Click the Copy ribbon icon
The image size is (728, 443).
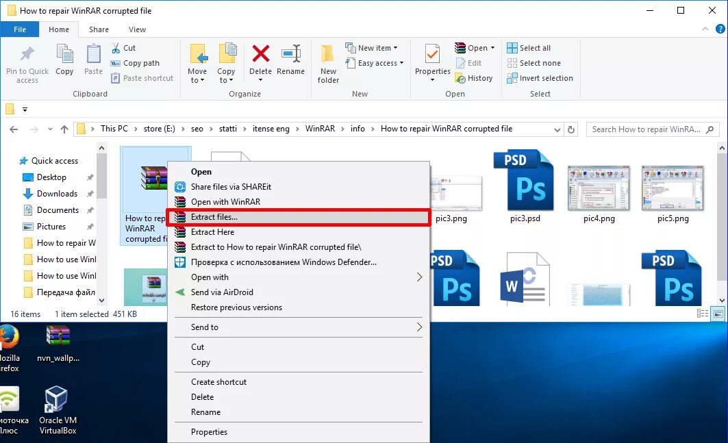[x=64, y=54]
